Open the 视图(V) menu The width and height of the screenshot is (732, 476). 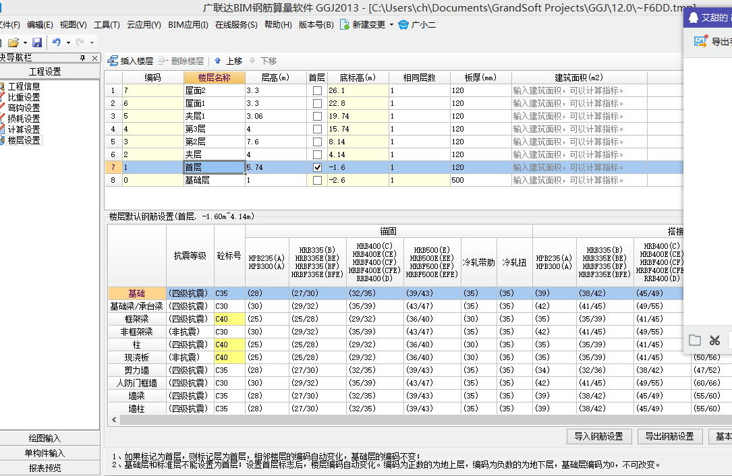point(74,25)
